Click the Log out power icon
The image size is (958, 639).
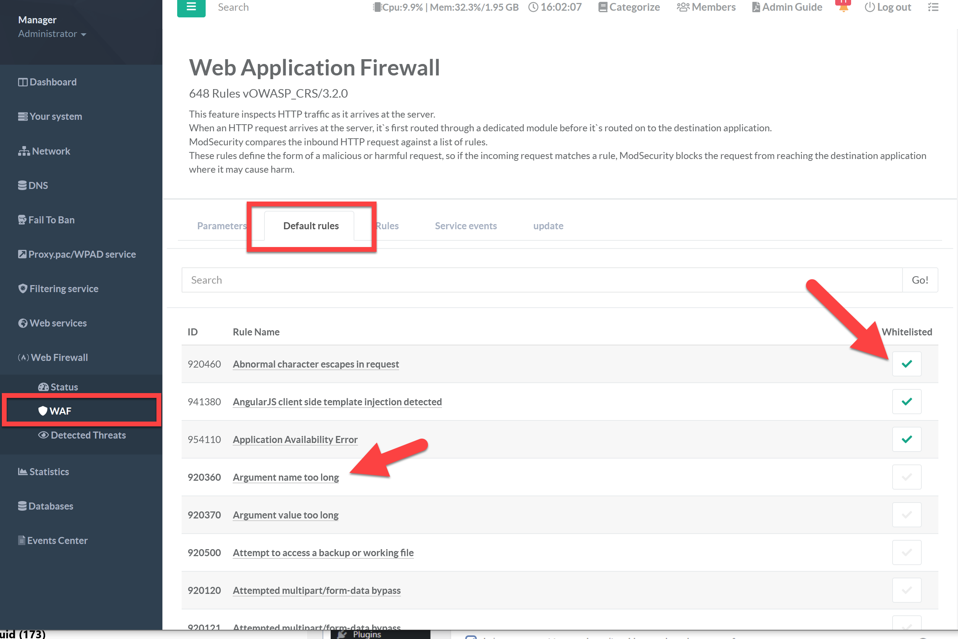coord(869,7)
